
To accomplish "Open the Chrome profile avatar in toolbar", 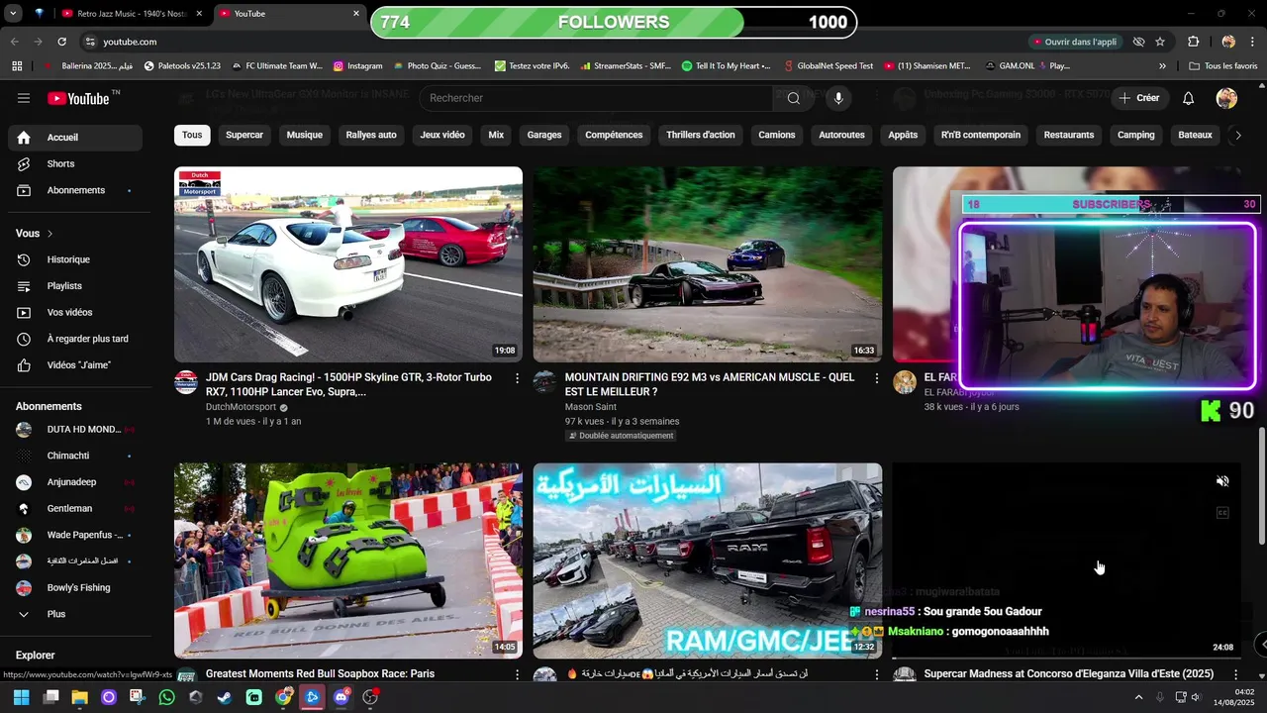I will coord(1228,42).
